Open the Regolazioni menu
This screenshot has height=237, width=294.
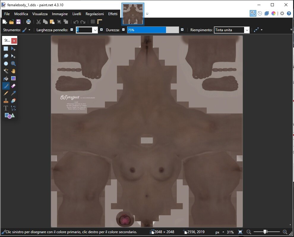pyautogui.click(x=95, y=14)
